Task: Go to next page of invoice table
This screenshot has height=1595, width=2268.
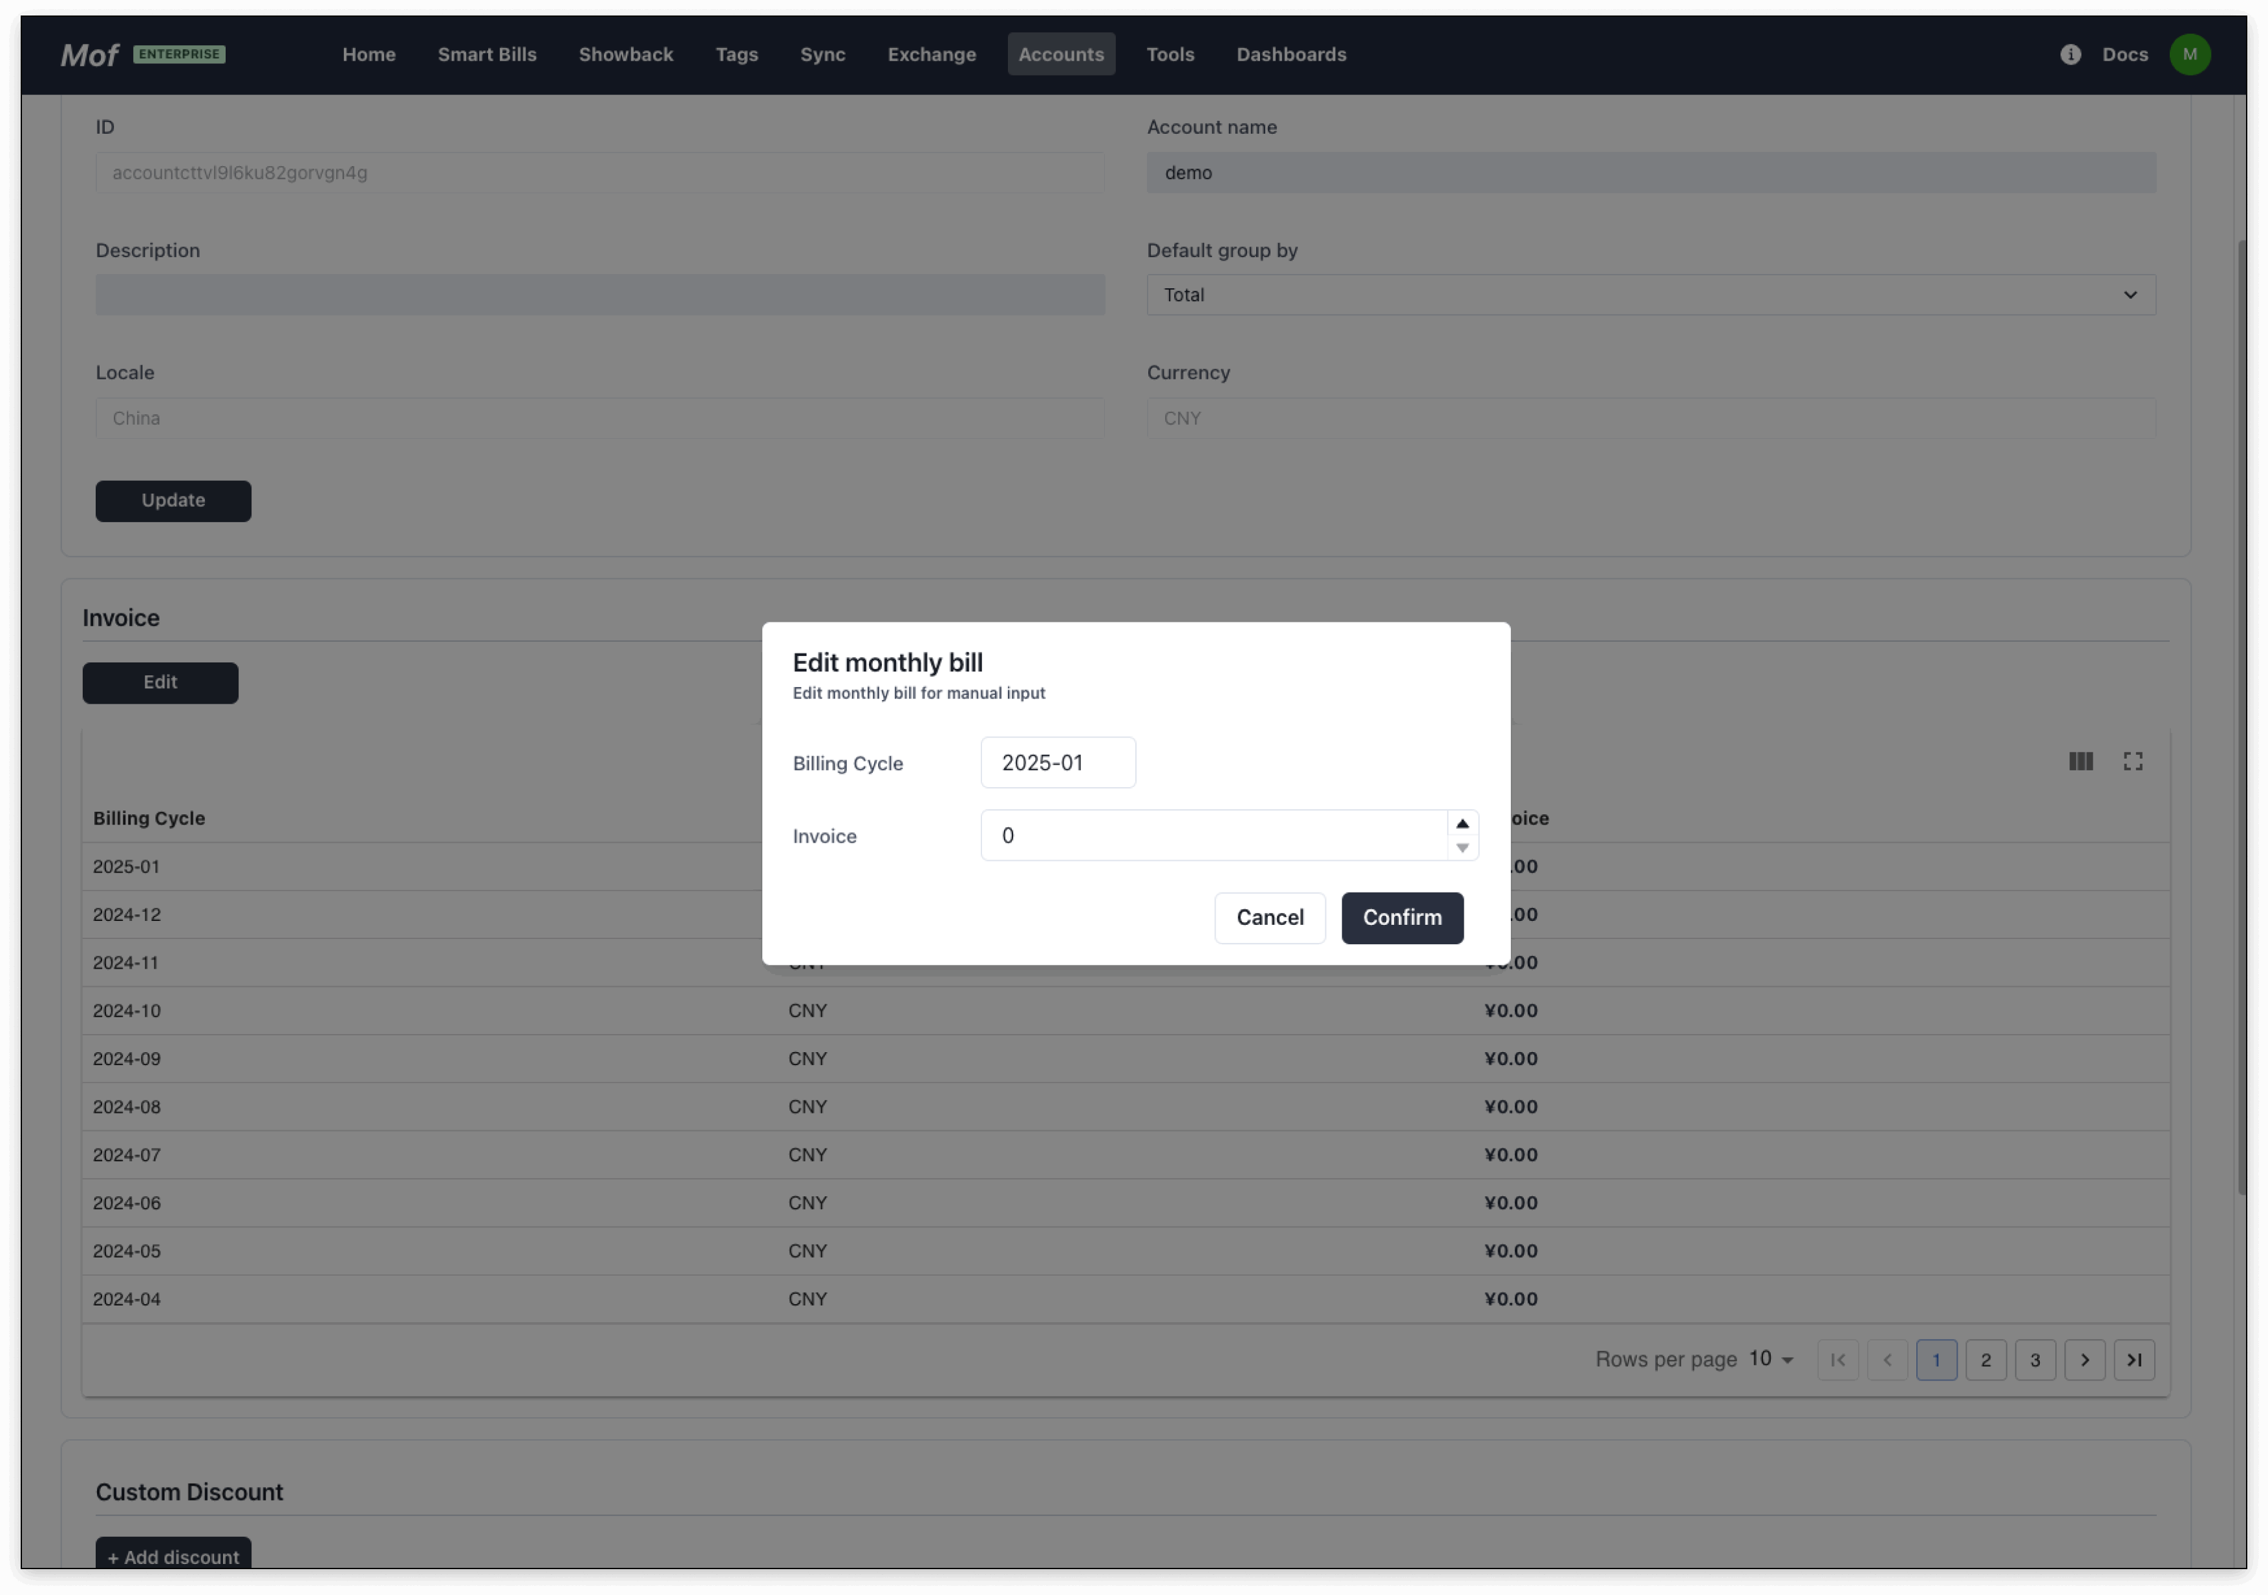Action: pos(2084,1360)
